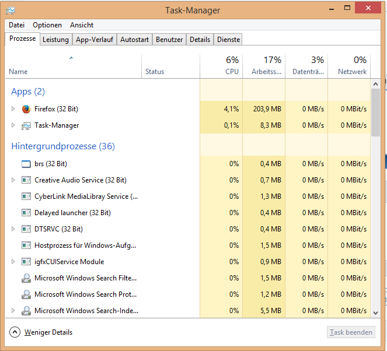Click Firefox memory value 203,9 MB

[267, 108]
